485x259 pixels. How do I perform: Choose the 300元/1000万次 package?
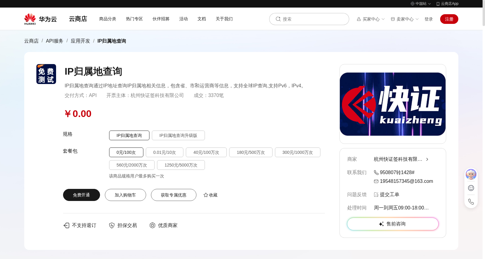point(298,152)
